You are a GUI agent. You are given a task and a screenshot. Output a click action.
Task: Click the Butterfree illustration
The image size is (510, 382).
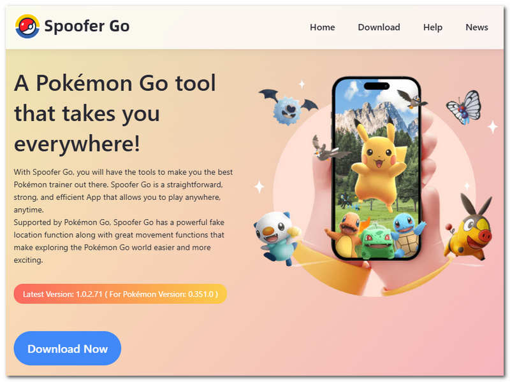click(x=463, y=107)
